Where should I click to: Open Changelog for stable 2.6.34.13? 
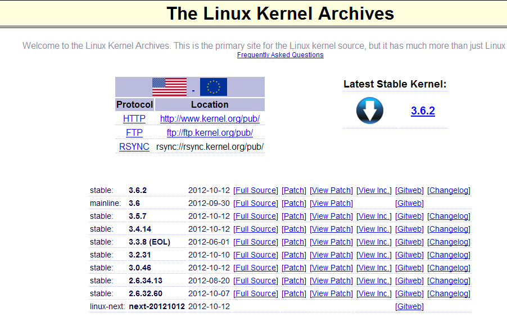pyautogui.click(x=449, y=280)
